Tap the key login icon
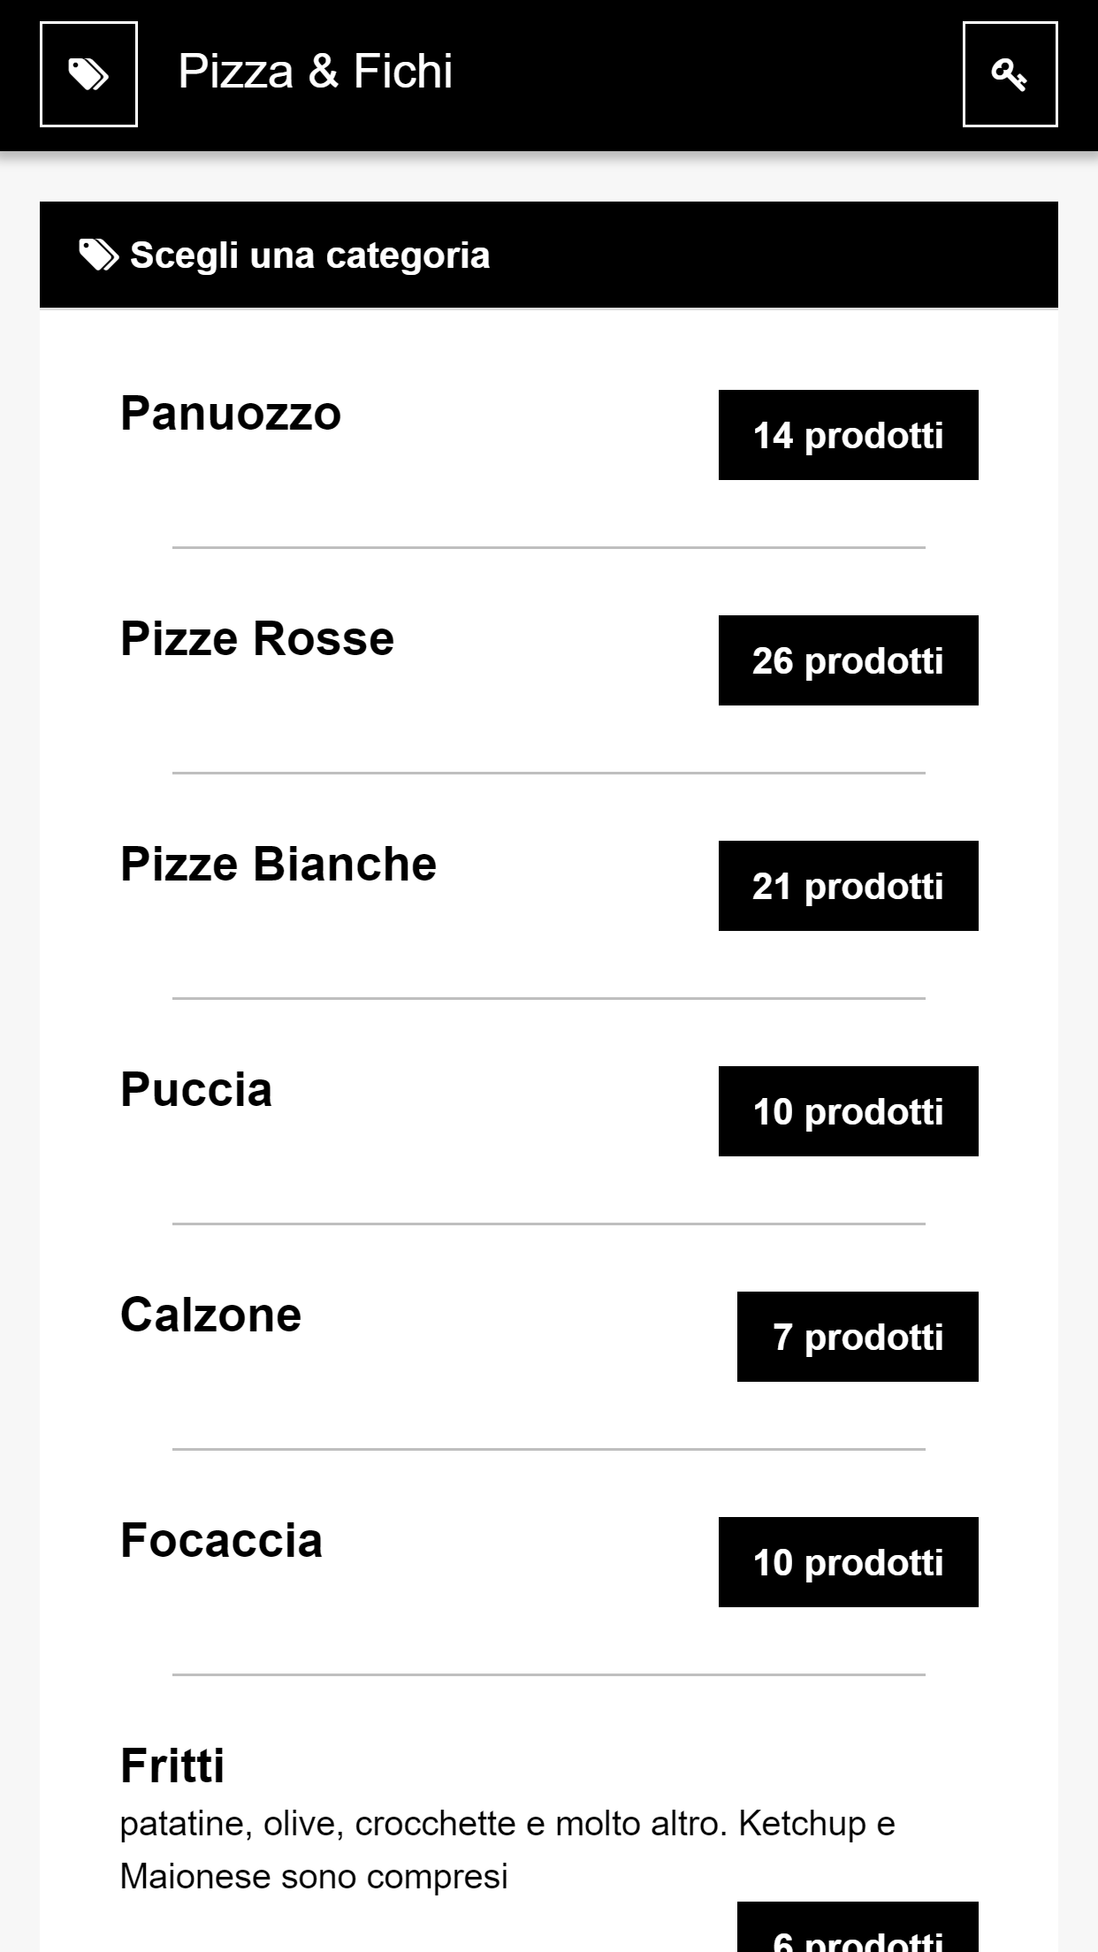Viewport: 1098px width, 1952px height. pyautogui.click(x=1010, y=74)
